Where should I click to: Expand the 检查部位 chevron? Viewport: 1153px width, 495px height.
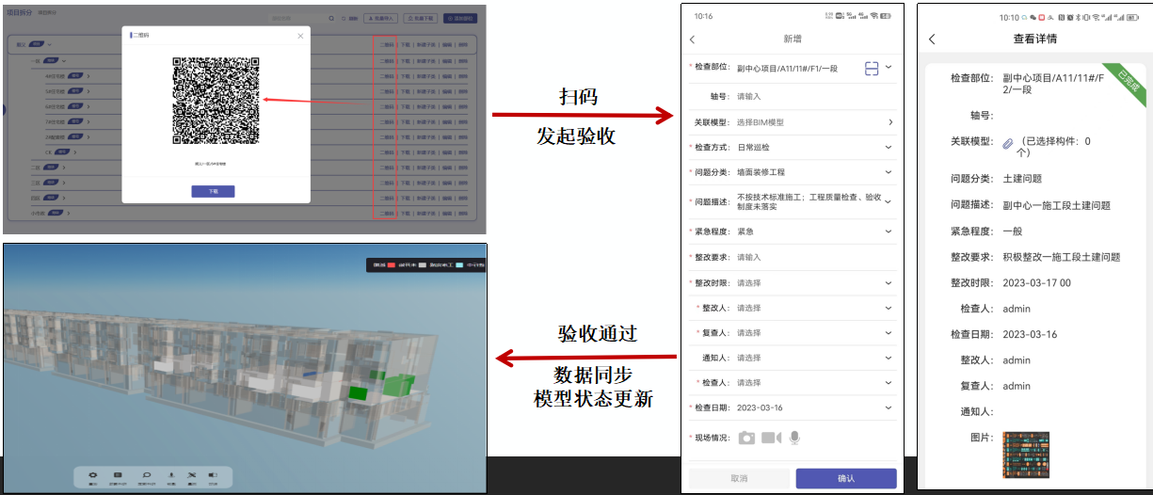[x=888, y=67]
